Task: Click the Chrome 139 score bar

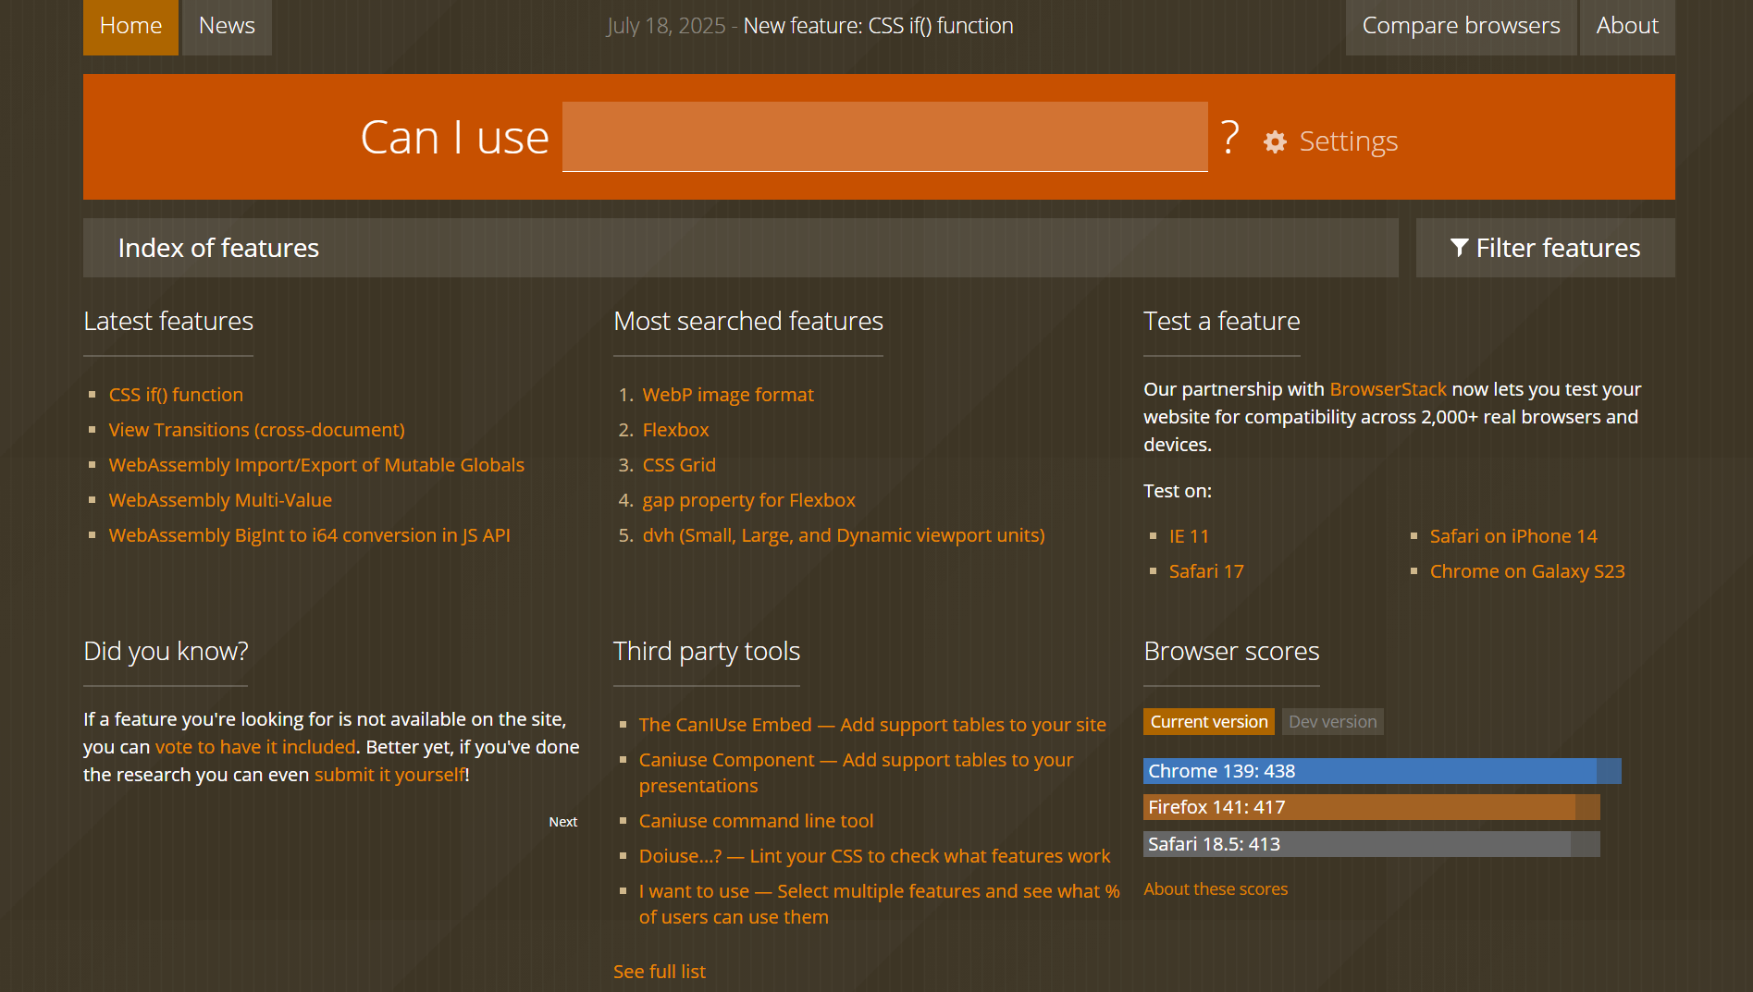Action: click(x=1382, y=771)
